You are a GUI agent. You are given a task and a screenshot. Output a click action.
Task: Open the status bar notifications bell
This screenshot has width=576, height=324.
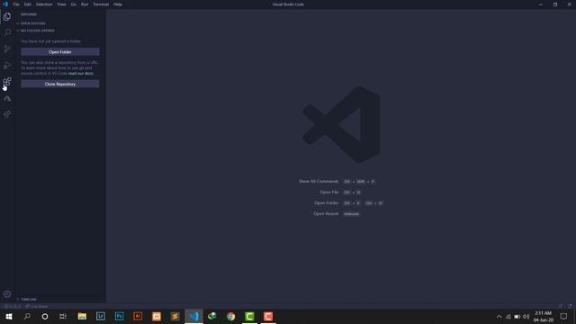(x=570, y=306)
